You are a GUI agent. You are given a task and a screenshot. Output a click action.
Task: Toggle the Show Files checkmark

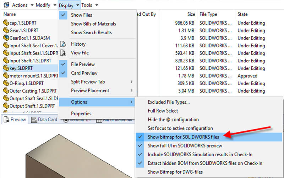(63, 15)
